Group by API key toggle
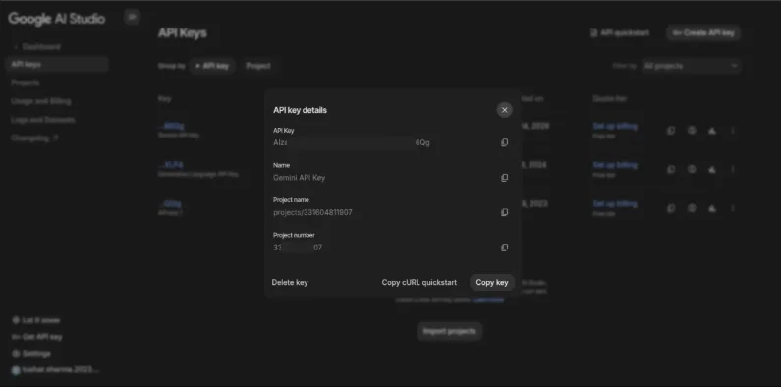Image resolution: width=781 pixels, height=387 pixels. coord(212,66)
